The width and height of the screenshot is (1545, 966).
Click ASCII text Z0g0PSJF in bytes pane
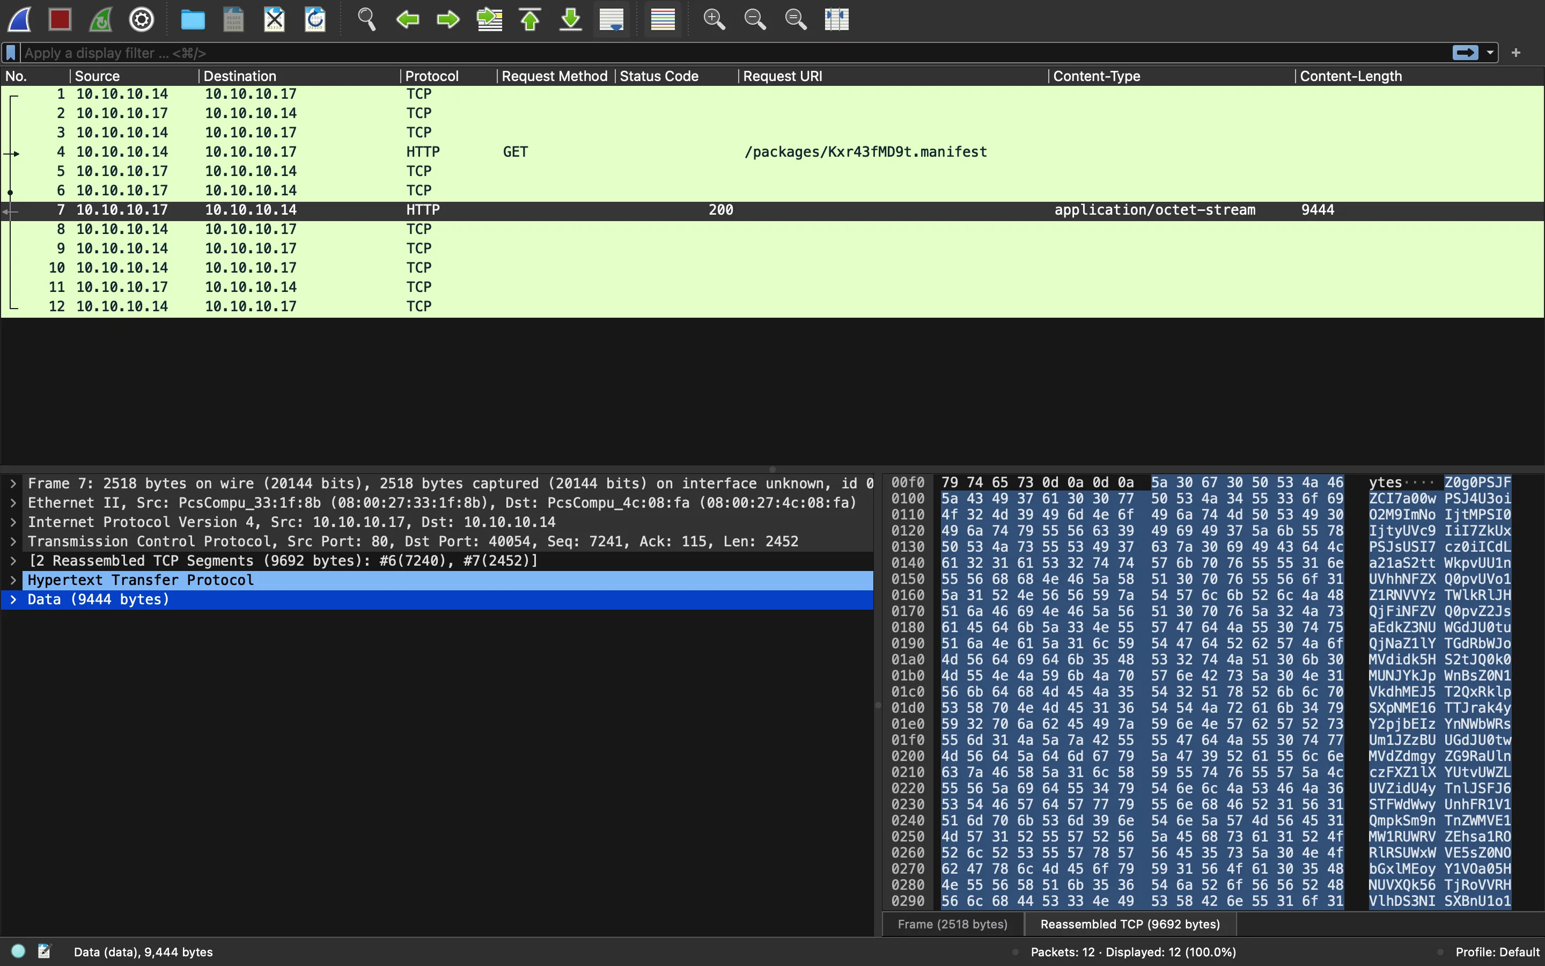coord(1477,482)
